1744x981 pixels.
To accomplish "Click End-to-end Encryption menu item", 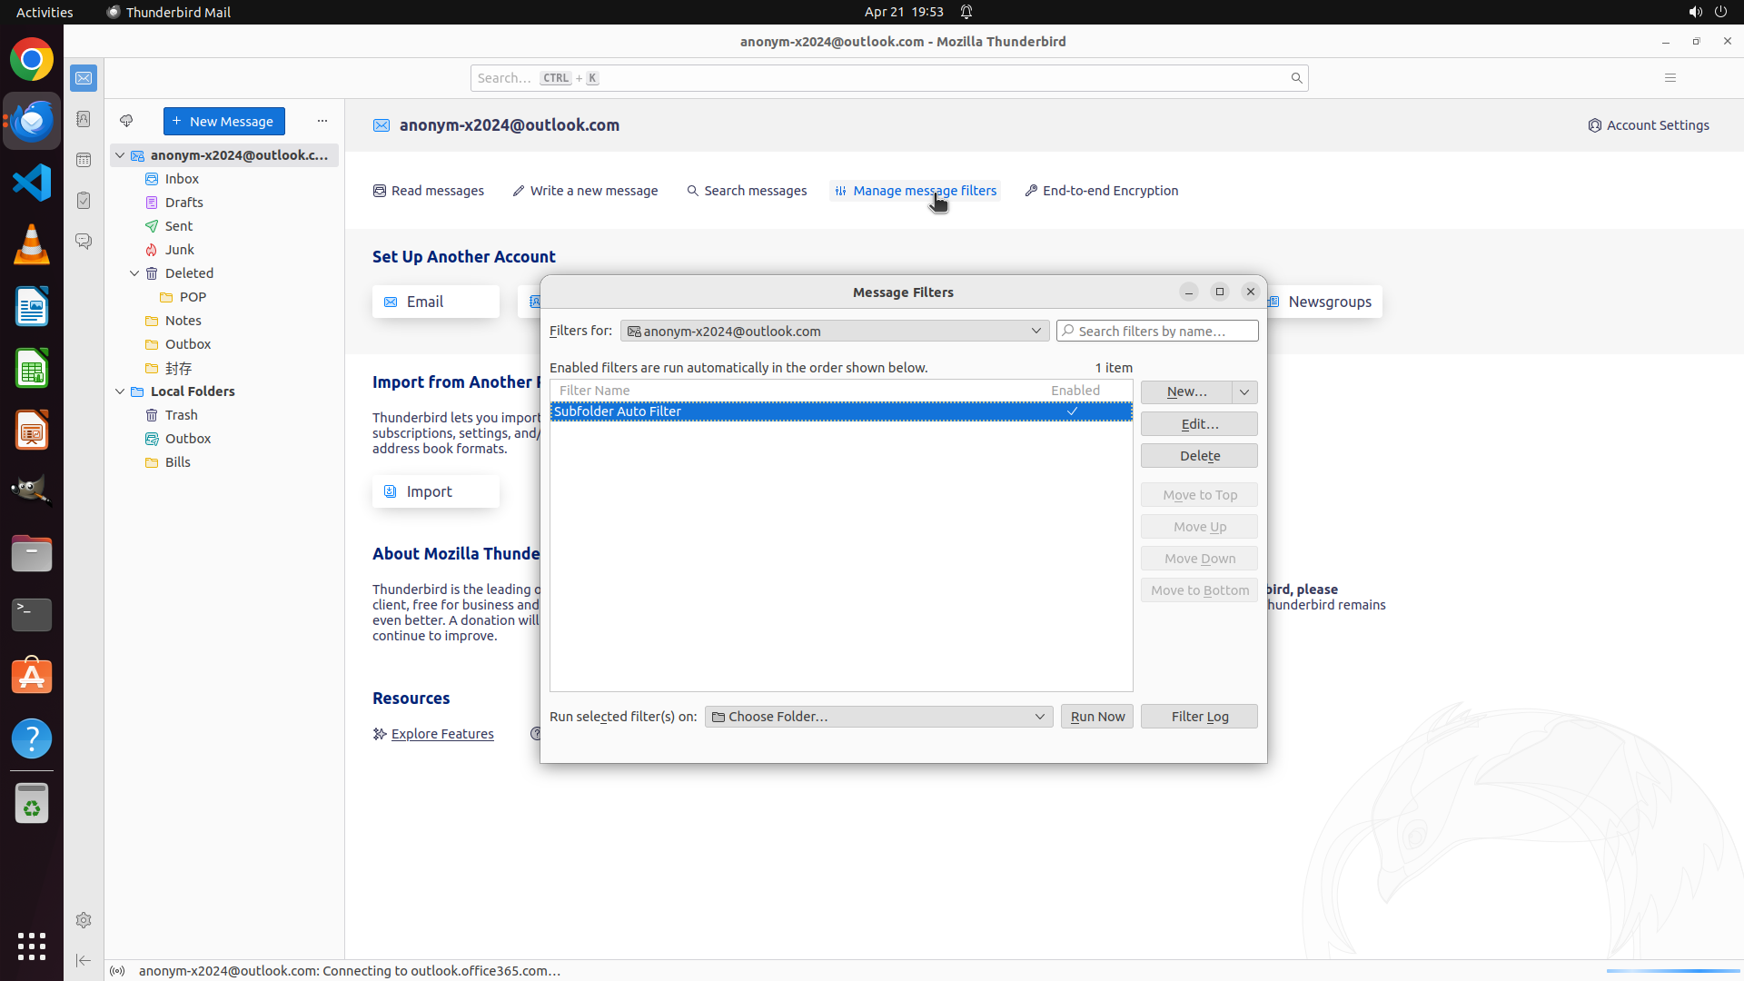I will tap(1101, 191).
